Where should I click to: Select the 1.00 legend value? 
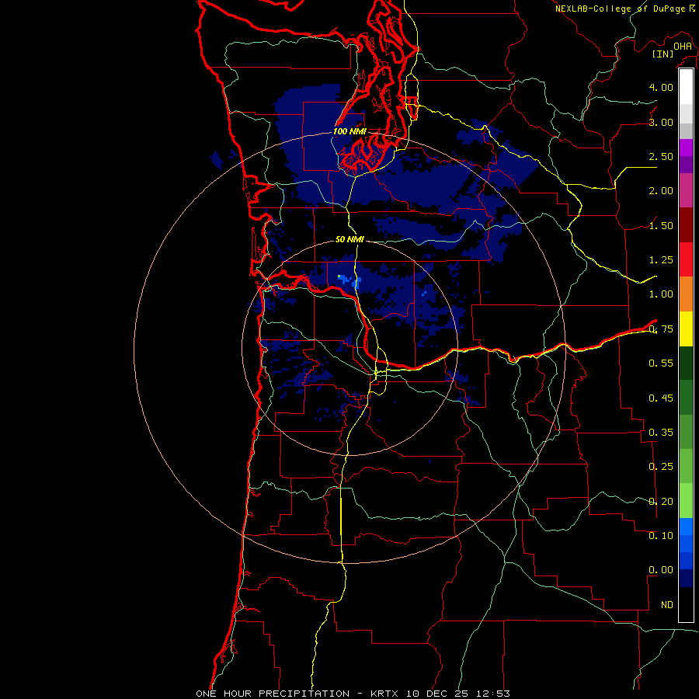point(661,294)
